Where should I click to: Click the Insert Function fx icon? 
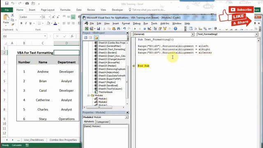(x=72, y=36)
